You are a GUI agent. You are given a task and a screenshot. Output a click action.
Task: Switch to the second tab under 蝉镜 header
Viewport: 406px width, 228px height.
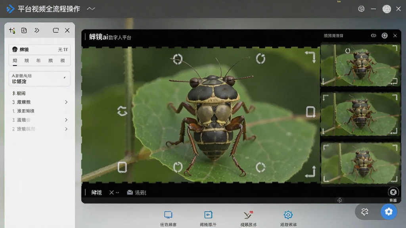[27, 61]
